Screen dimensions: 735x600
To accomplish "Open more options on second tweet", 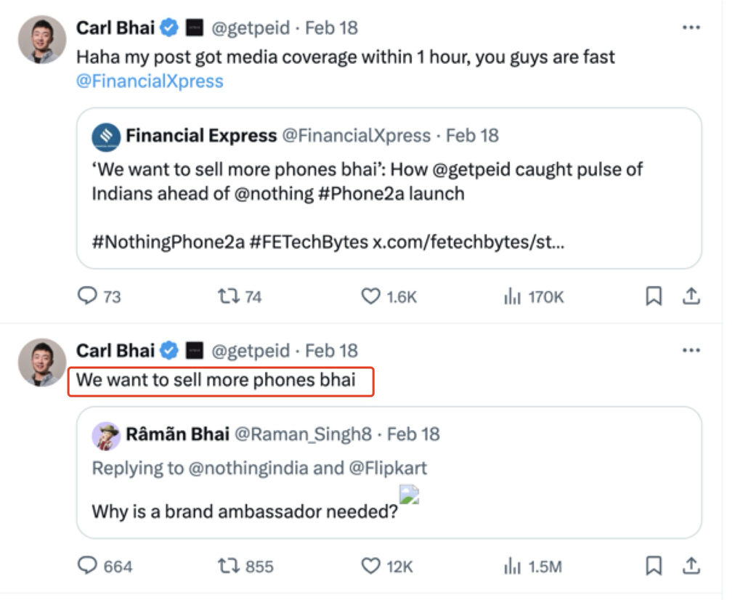I will pos(691,351).
